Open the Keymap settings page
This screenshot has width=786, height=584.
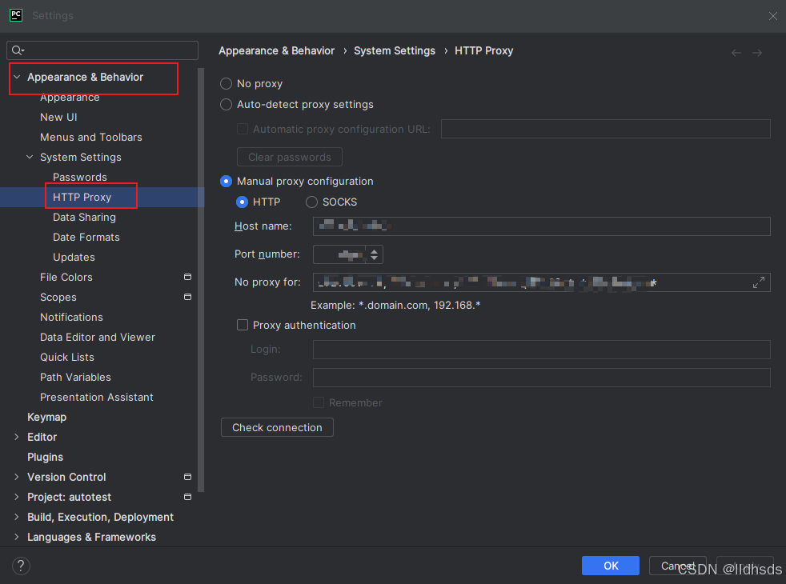click(x=46, y=418)
